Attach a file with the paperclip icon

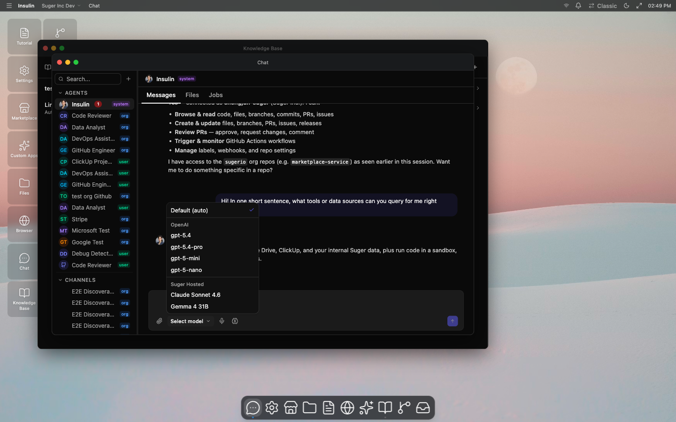[x=160, y=321]
